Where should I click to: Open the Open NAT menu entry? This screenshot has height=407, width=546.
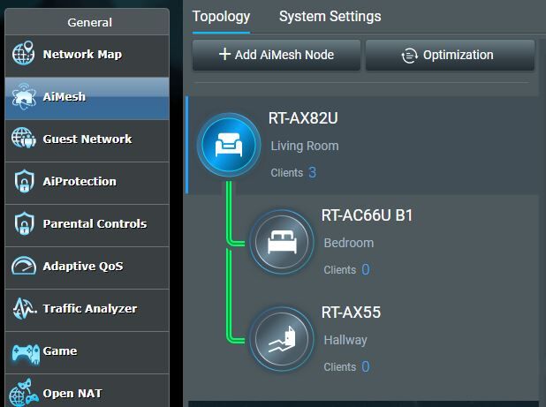point(87,390)
